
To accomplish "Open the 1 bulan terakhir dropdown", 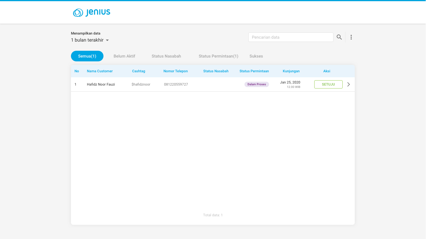I will (x=90, y=40).
